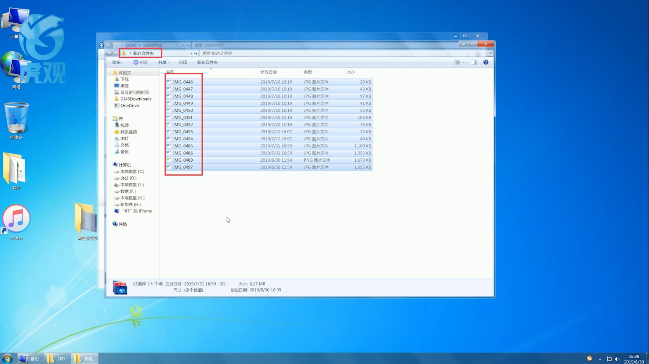Switch to the 新建 taskbar window
The height and width of the screenshot is (364, 649).
click(85, 359)
